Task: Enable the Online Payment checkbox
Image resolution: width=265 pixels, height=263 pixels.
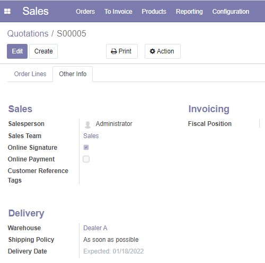Action: pyautogui.click(x=86, y=159)
